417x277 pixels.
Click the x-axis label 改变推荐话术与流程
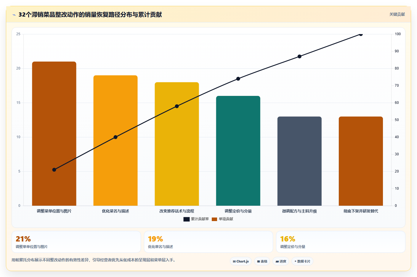(x=177, y=211)
